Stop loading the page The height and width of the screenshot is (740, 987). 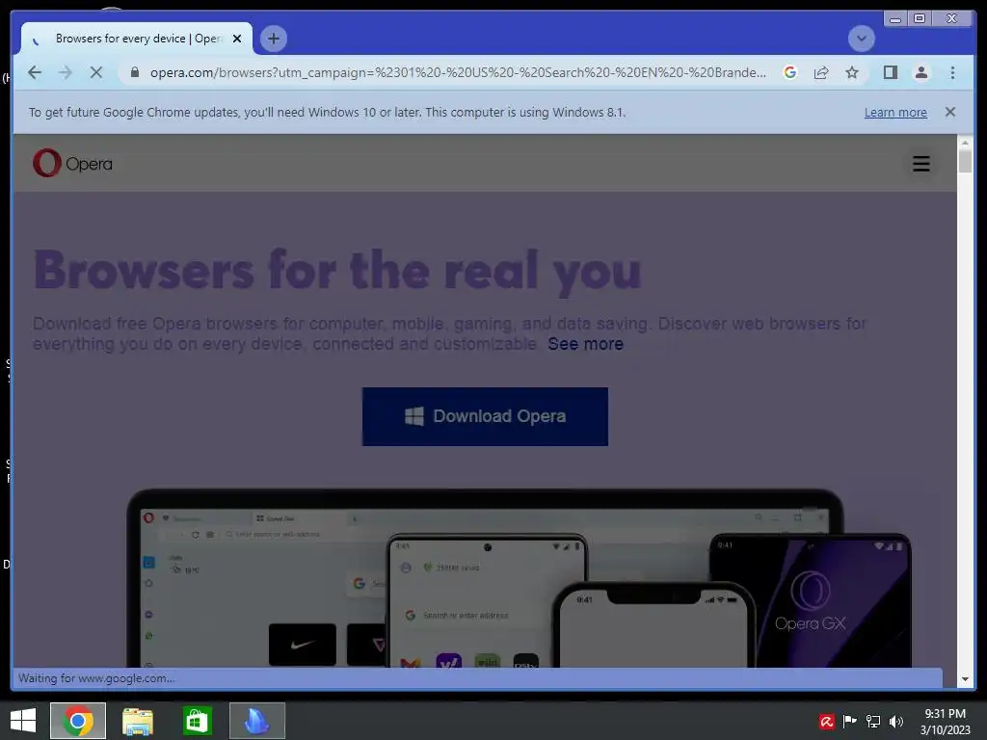(x=95, y=72)
